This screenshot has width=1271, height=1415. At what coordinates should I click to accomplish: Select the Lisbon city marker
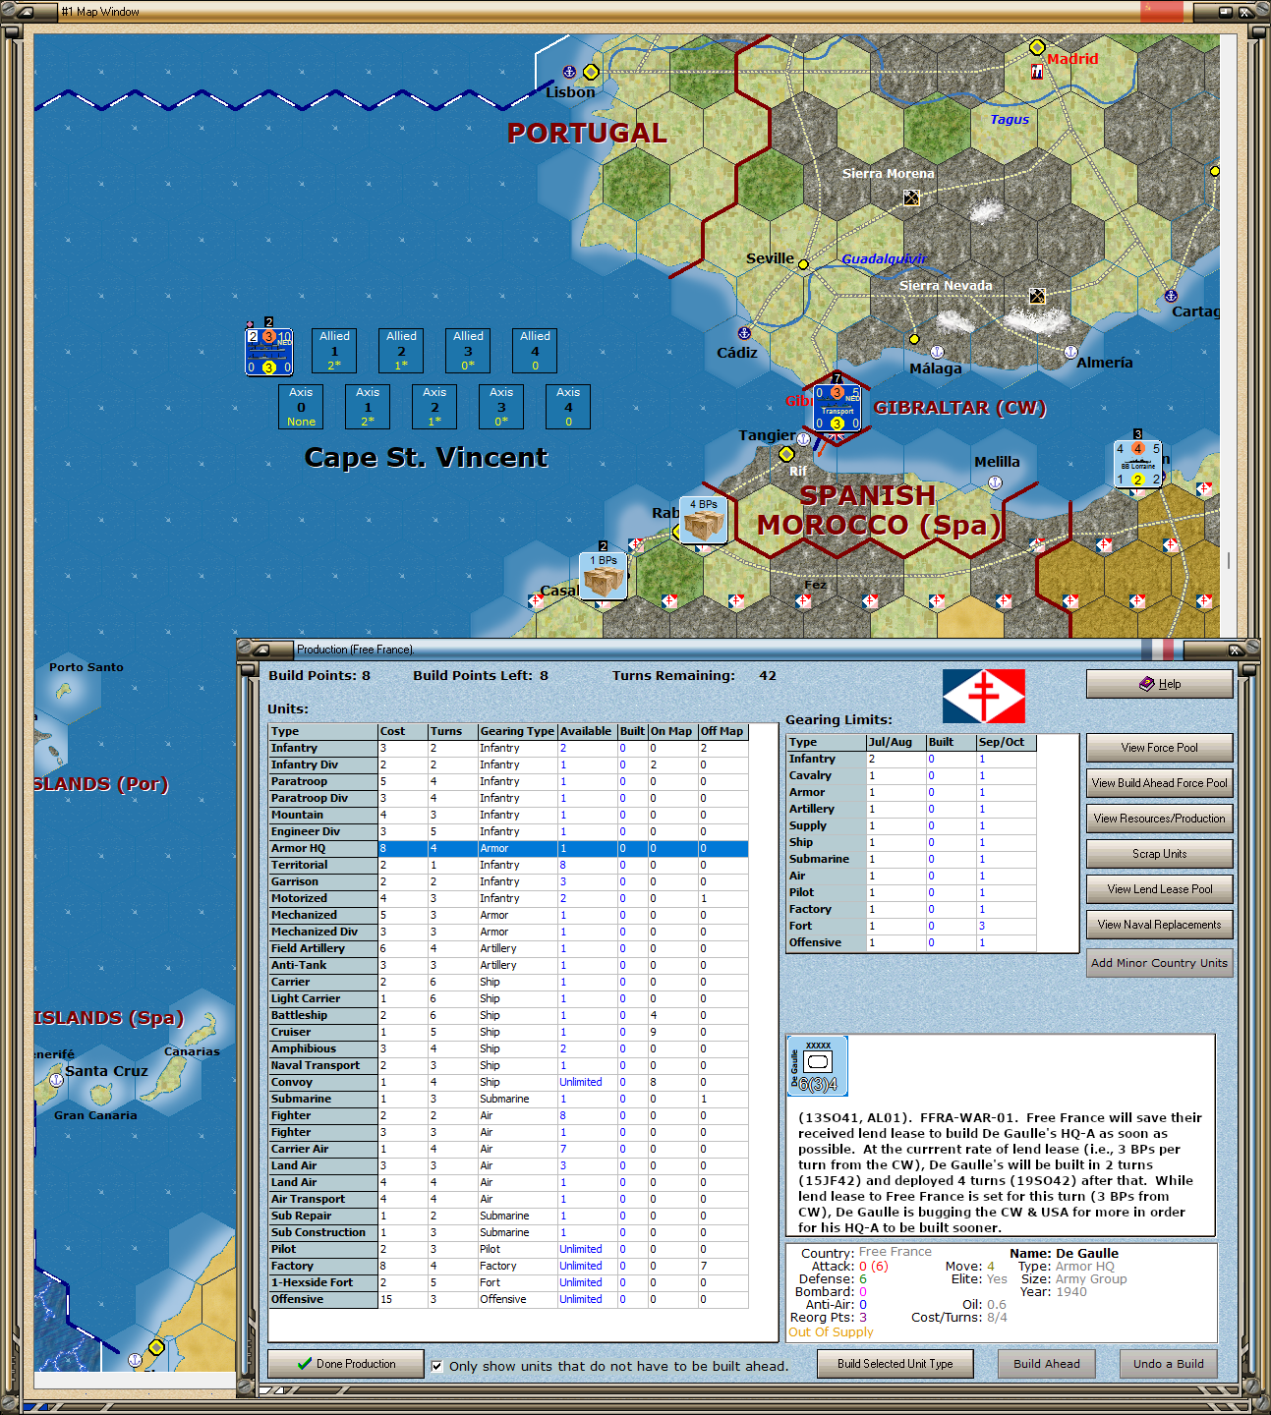click(x=591, y=72)
